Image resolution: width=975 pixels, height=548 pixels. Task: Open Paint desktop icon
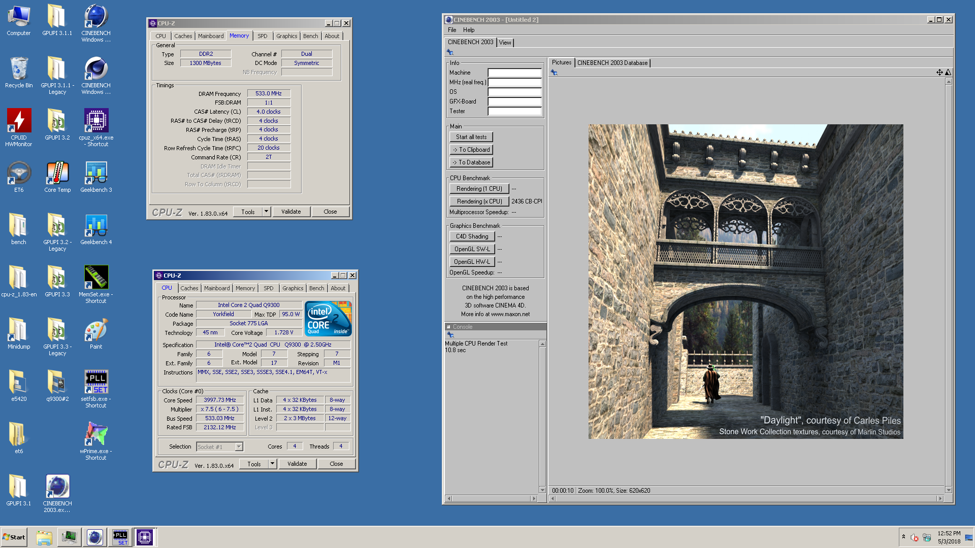96,334
